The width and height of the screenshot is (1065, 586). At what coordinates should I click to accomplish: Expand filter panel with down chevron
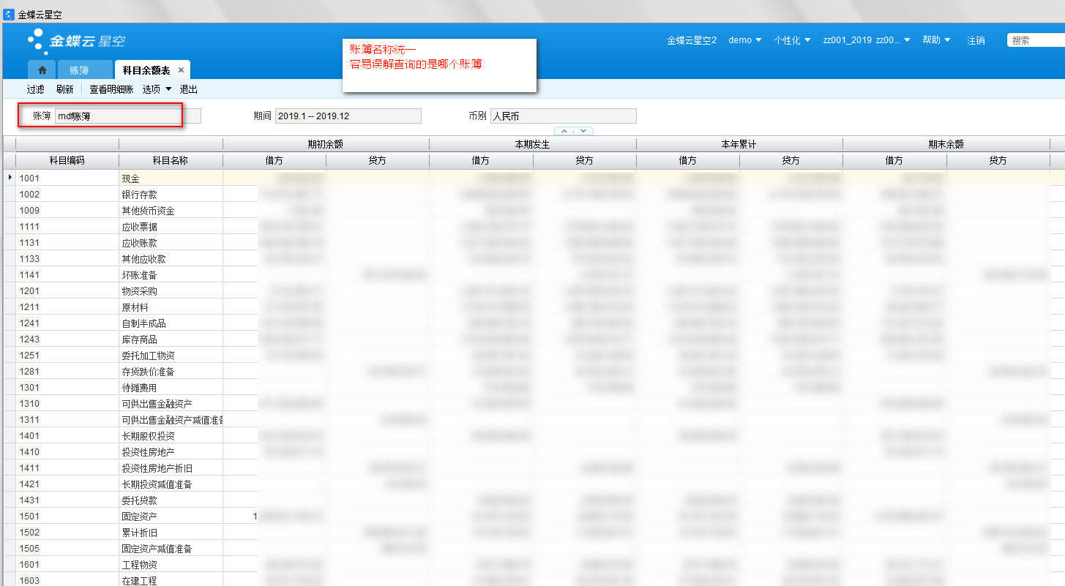pyautogui.click(x=583, y=131)
